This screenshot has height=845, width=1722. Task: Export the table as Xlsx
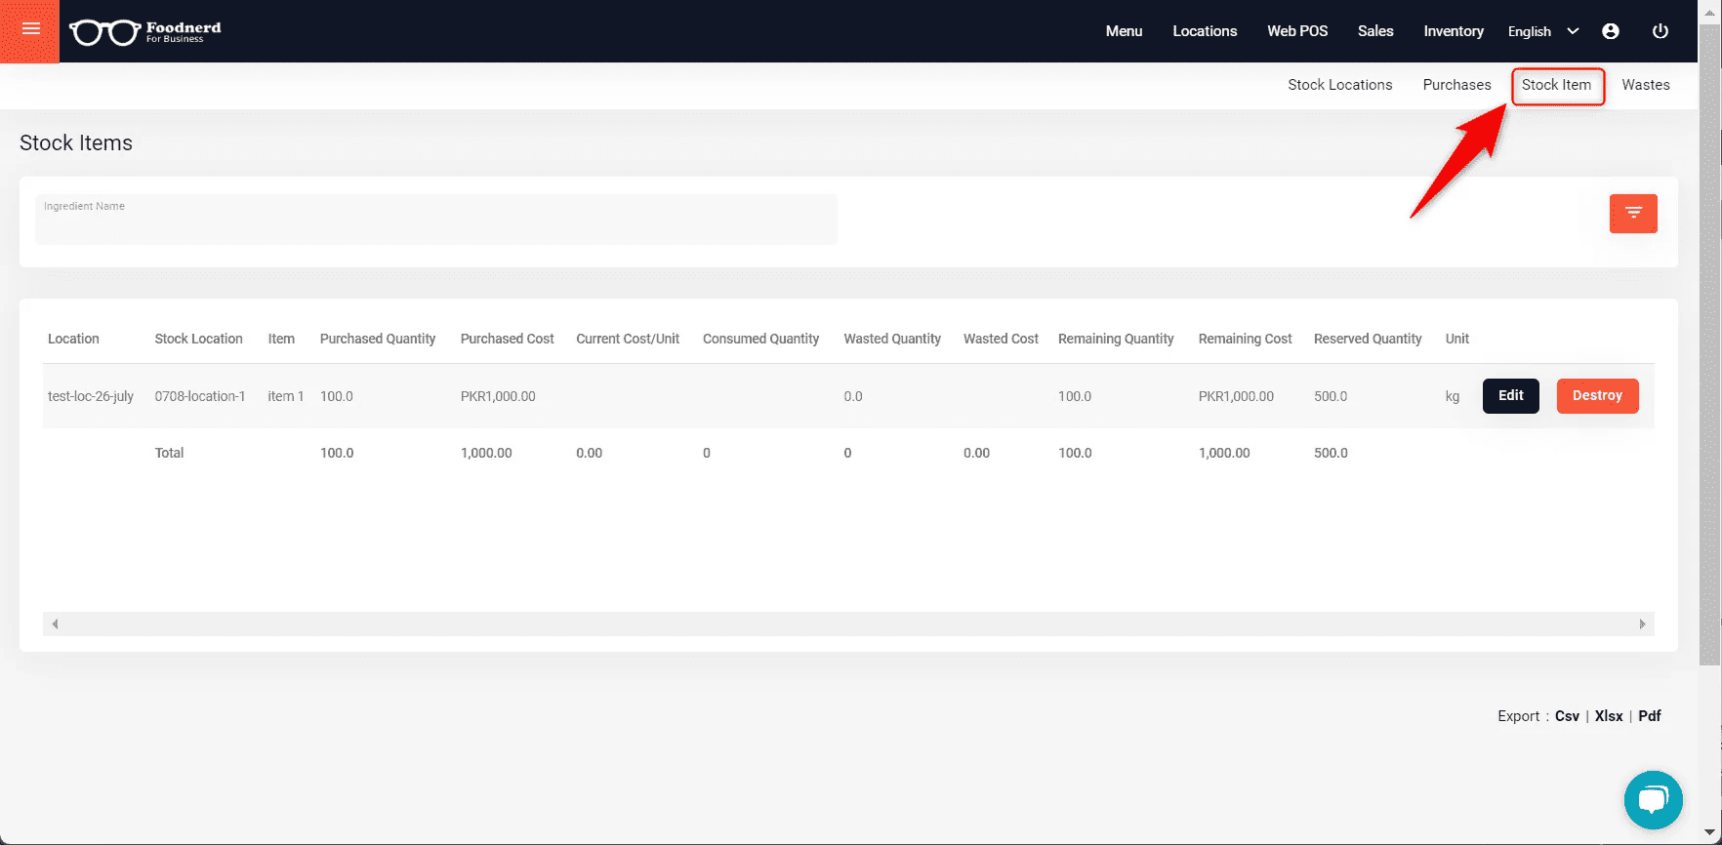(x=1609, y=716)
